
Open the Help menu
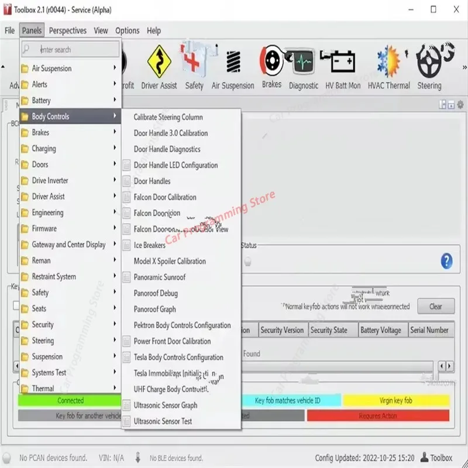[x=154, y=30]
